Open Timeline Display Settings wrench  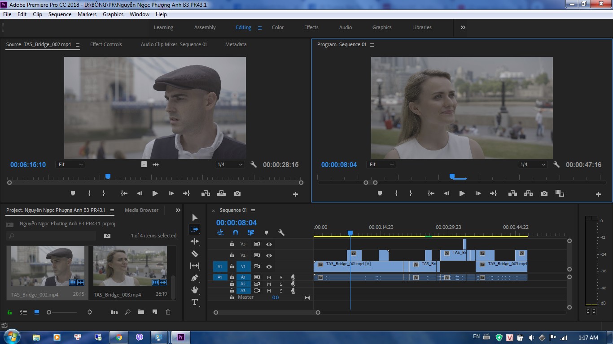coord(281,232)
